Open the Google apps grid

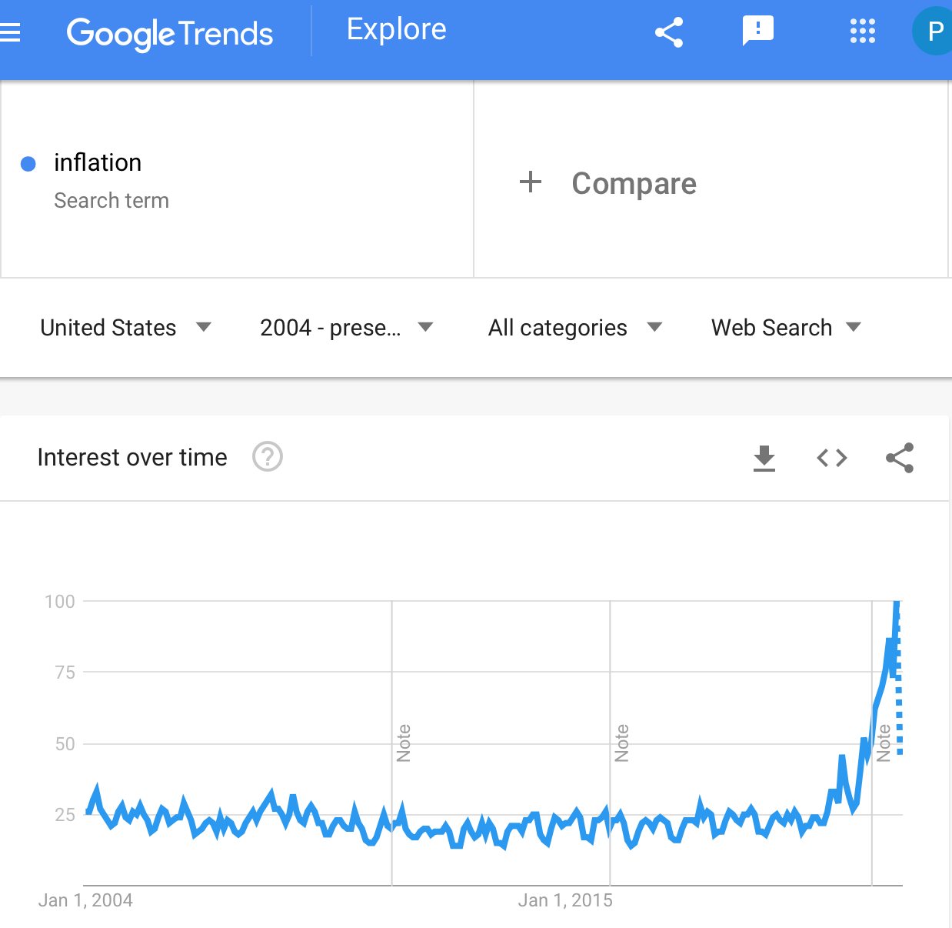click(x=863, y=32)
